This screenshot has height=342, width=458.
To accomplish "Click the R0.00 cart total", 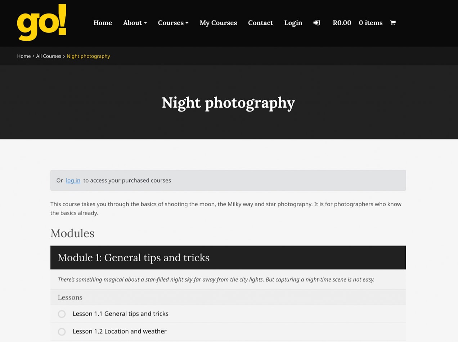I will [342, 23].
